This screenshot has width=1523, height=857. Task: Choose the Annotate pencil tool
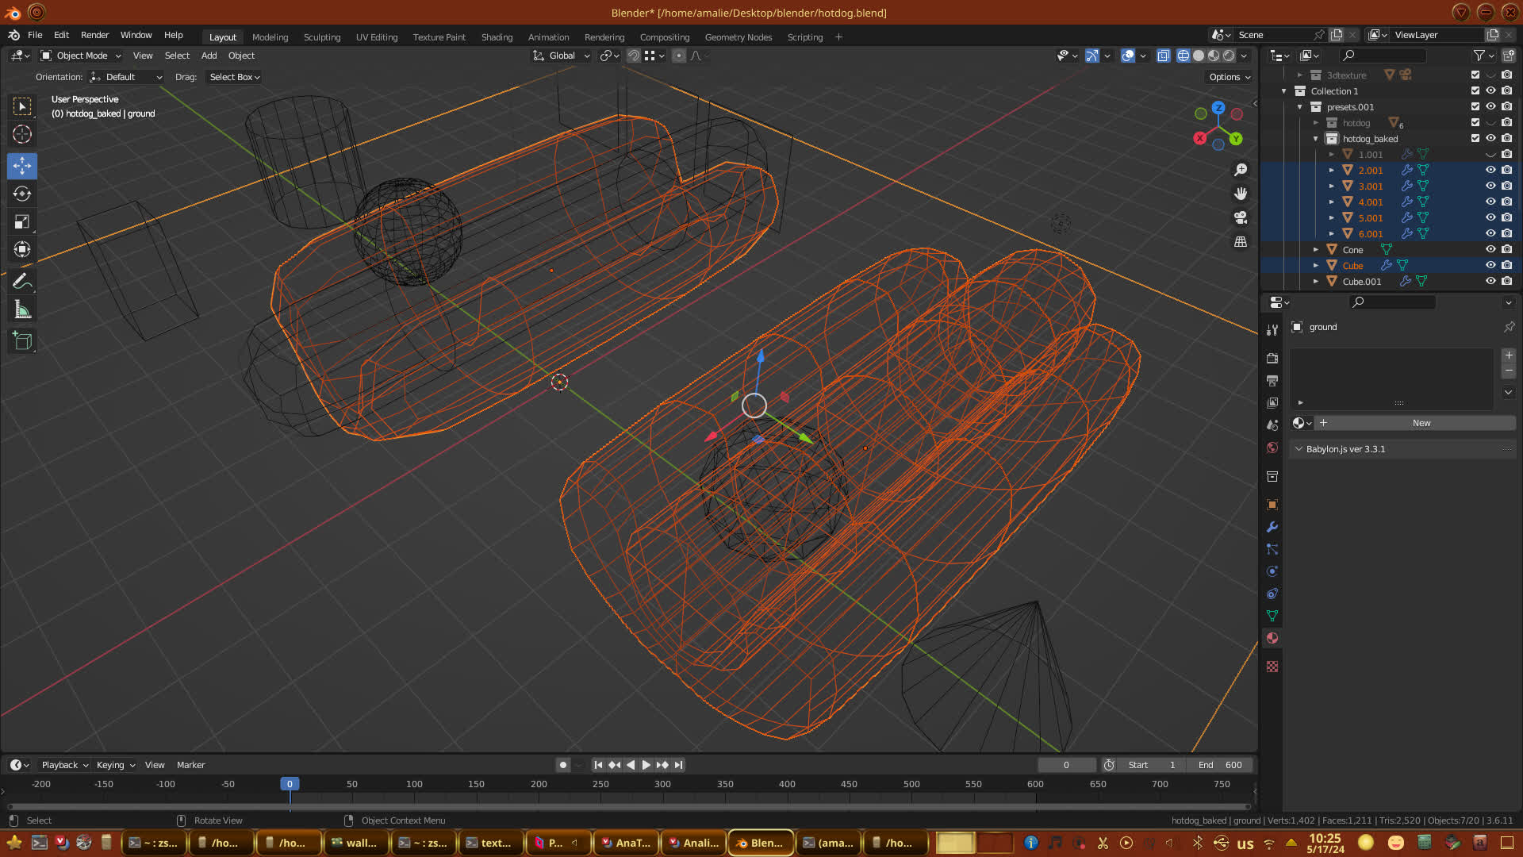[x=22, y=281]
